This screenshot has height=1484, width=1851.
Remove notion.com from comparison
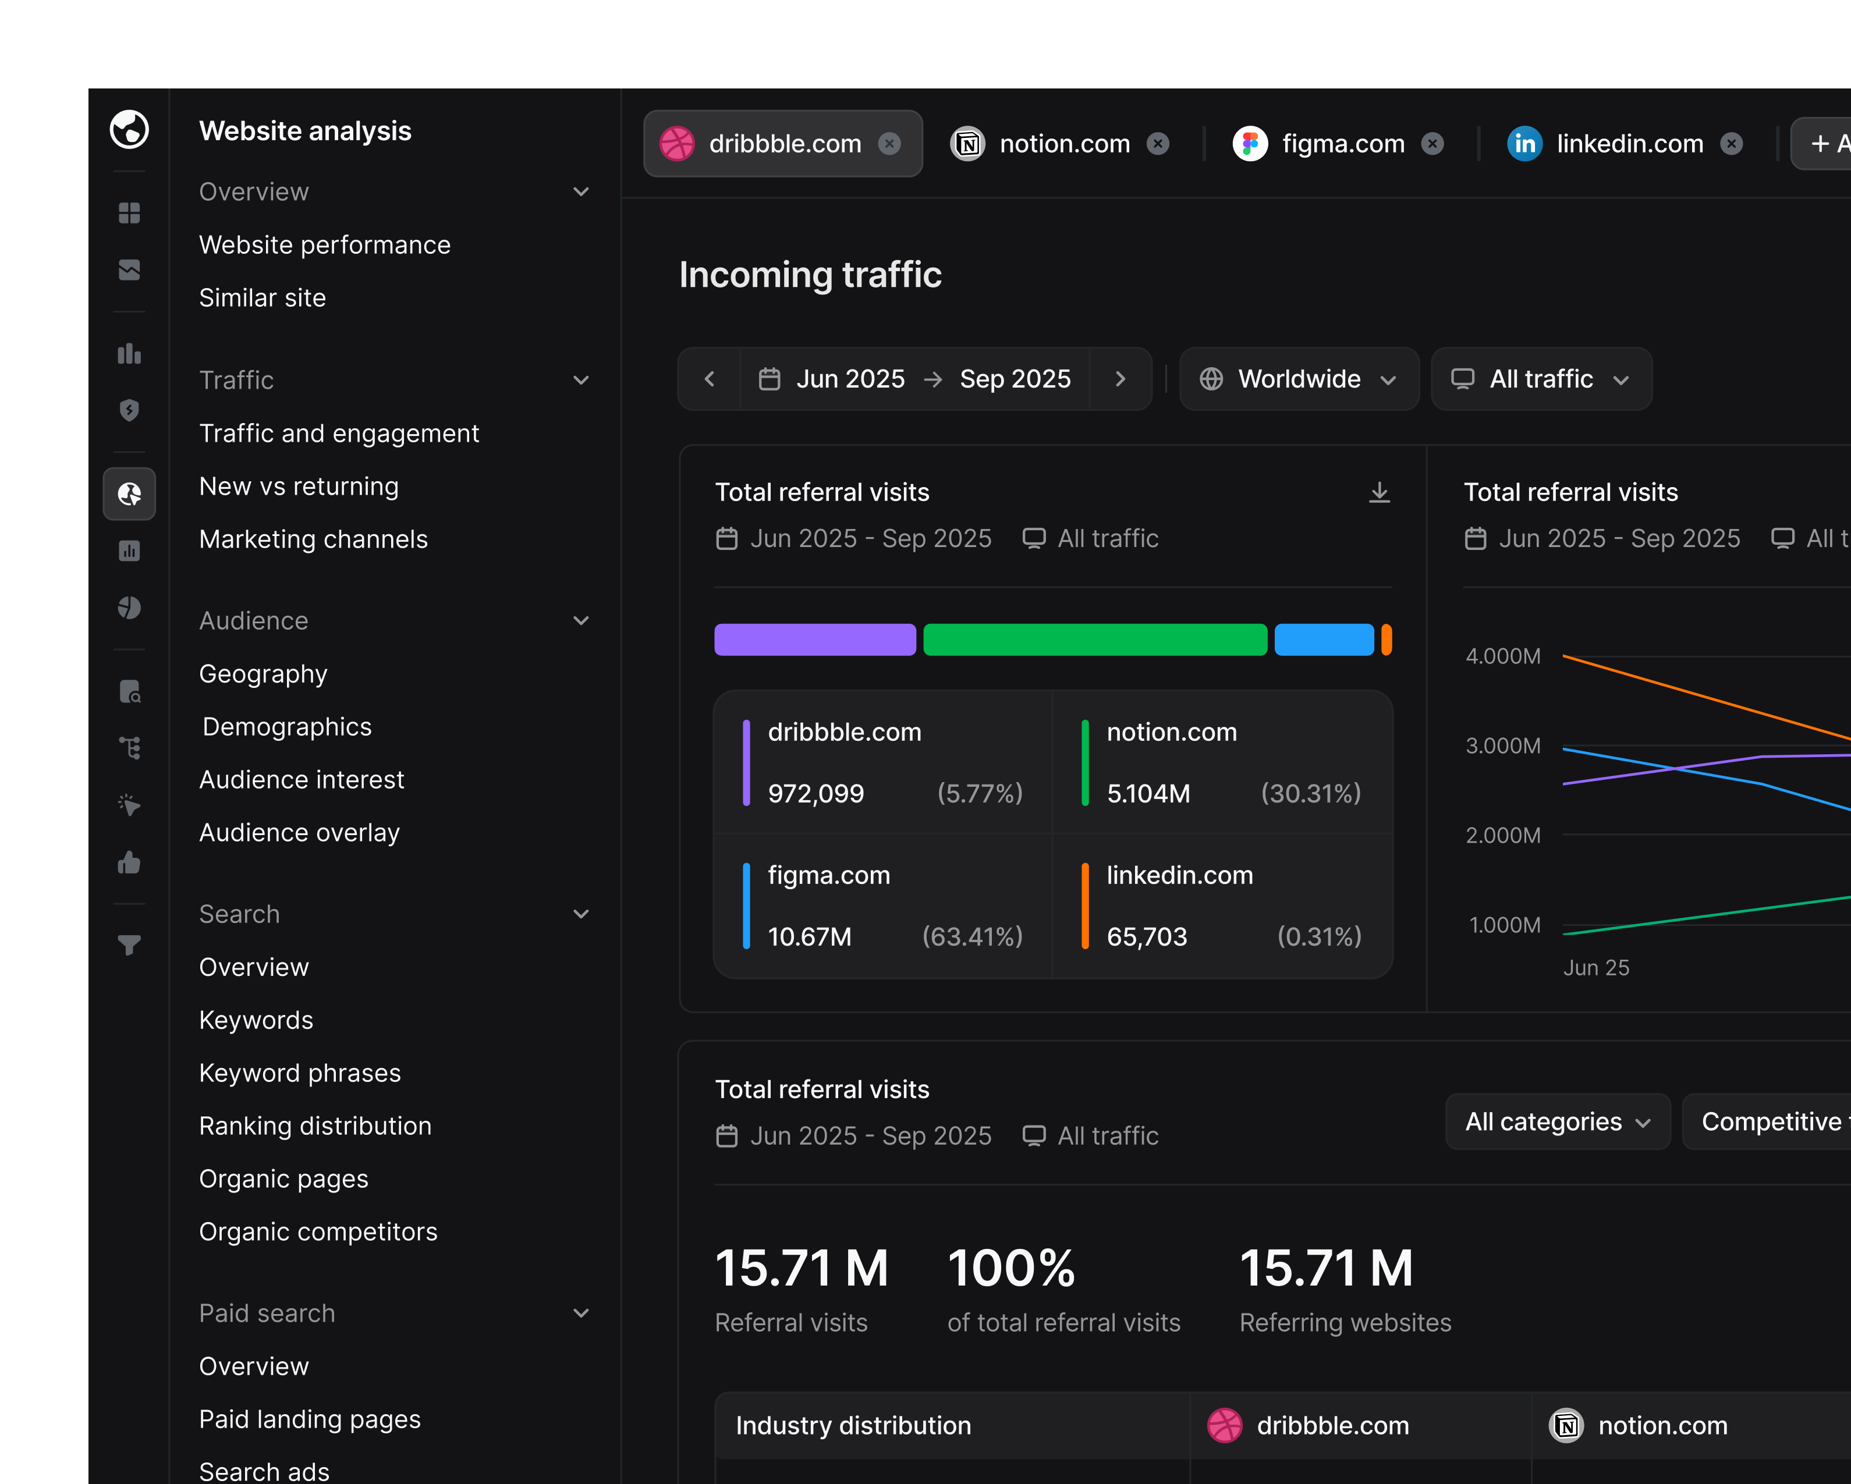1158,143
